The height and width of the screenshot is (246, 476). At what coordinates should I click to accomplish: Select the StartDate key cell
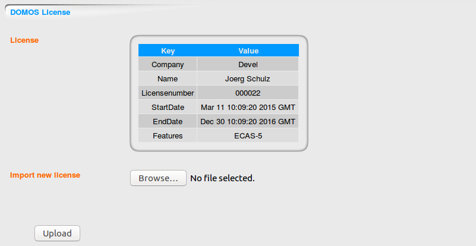[x=168, y=108]
